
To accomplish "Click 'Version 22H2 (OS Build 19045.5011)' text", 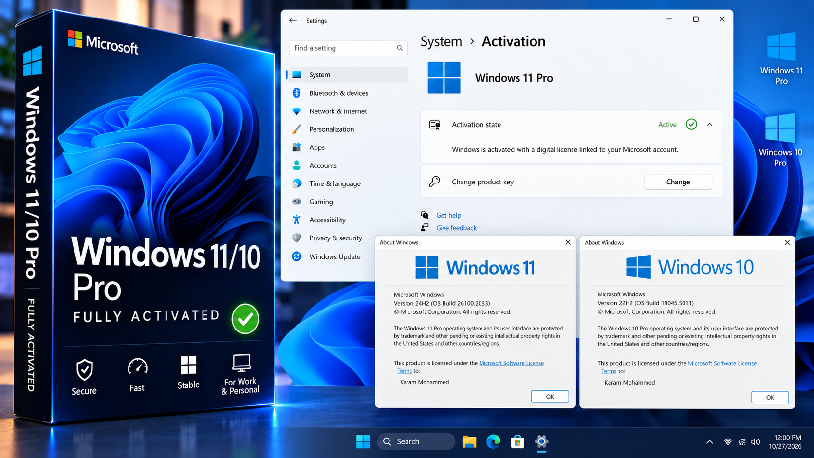I will click(646, 303).
